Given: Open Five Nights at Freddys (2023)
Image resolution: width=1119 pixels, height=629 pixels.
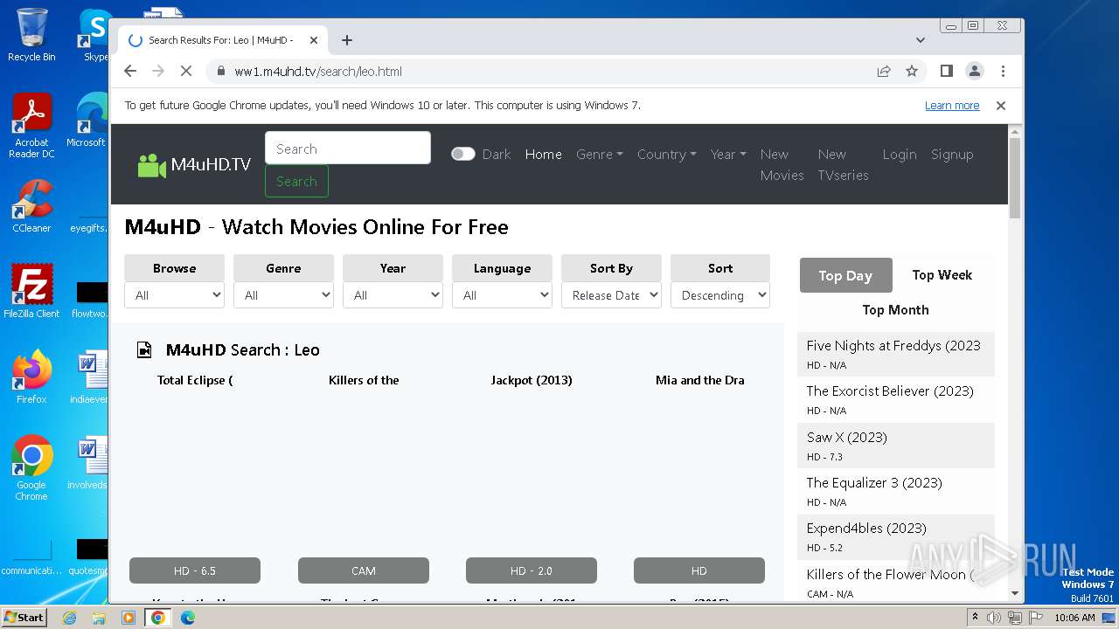Looking at the screenshot, I should tap(893, 346).
